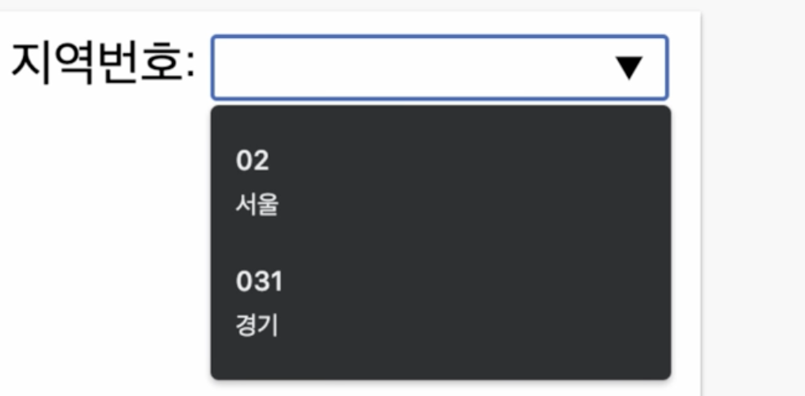Select the first suggestion in the dark popup

click(x=440, y=181)
